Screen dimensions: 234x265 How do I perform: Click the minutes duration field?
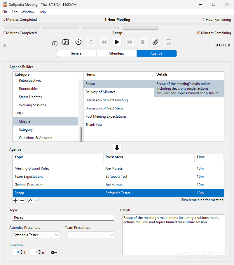(x=34, y=252)
